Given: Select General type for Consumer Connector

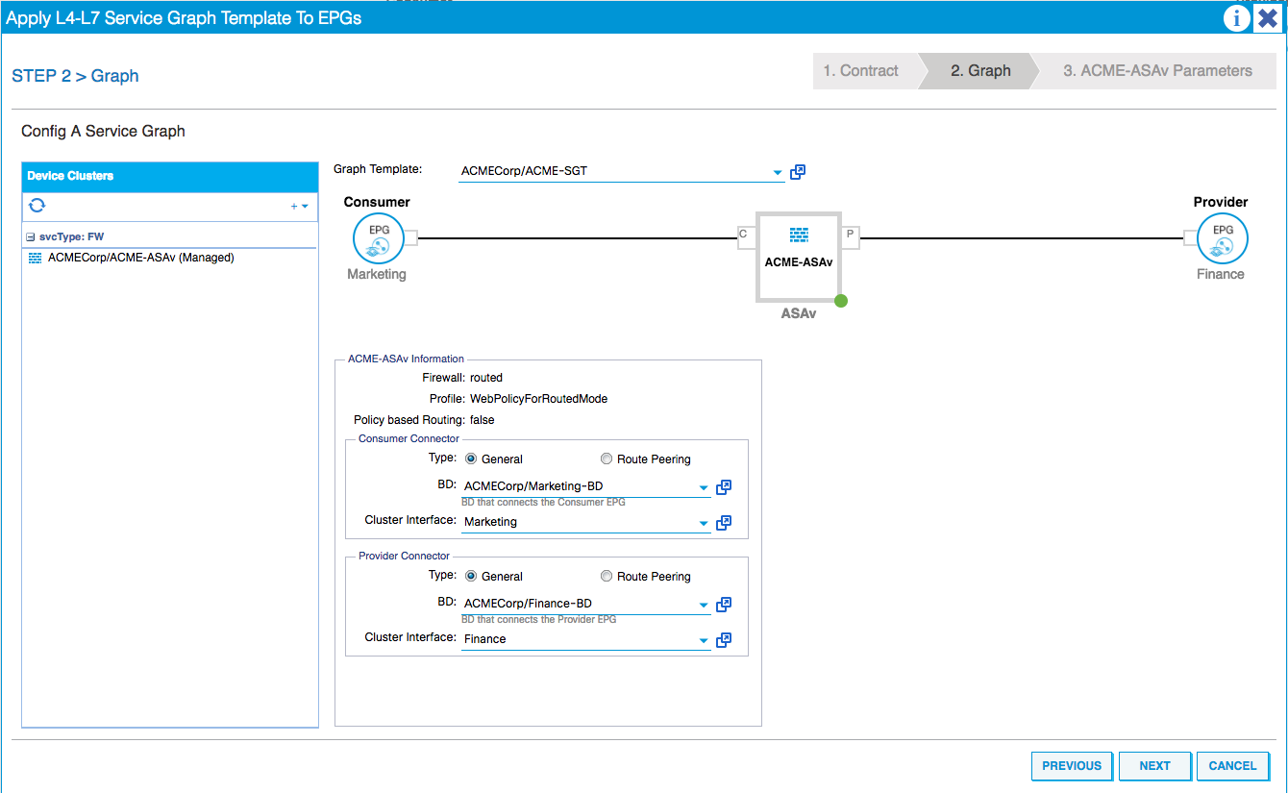Looking at the screenshot, I should (x=471, y=458).
